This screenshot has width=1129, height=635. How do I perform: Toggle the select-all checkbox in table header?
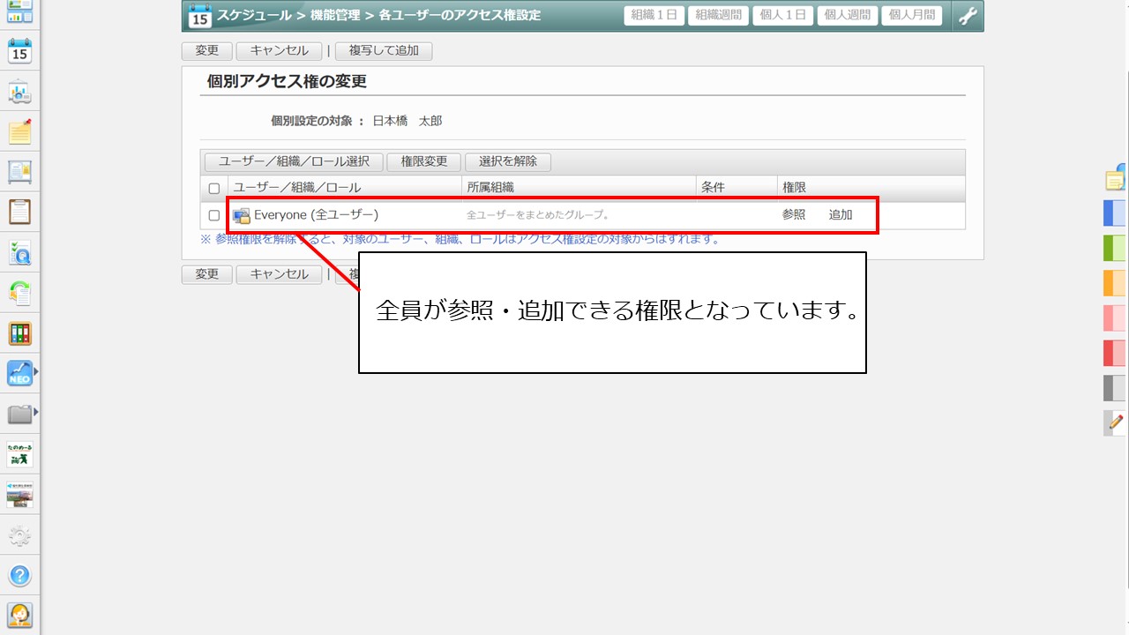click(213, 188)
